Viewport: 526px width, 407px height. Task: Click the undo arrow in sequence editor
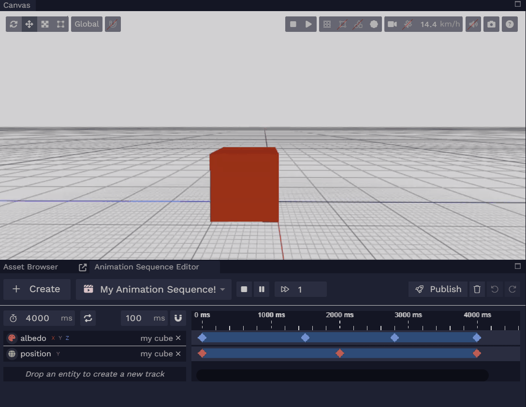point(495,289)
